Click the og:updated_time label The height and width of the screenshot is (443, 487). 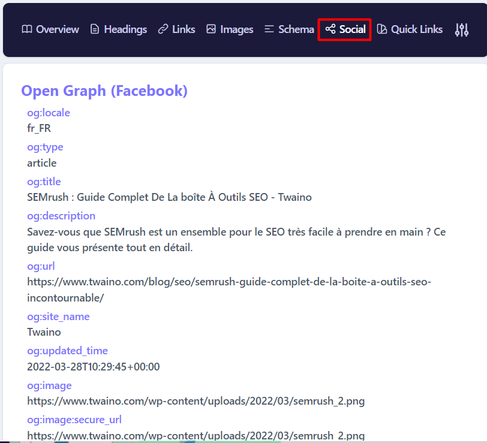point(67,351)
